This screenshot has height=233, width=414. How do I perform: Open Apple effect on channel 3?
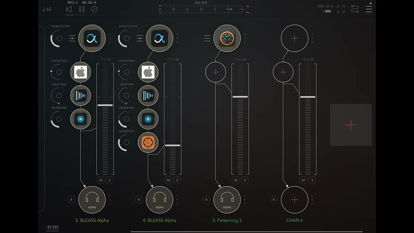(x=81, y=72)
